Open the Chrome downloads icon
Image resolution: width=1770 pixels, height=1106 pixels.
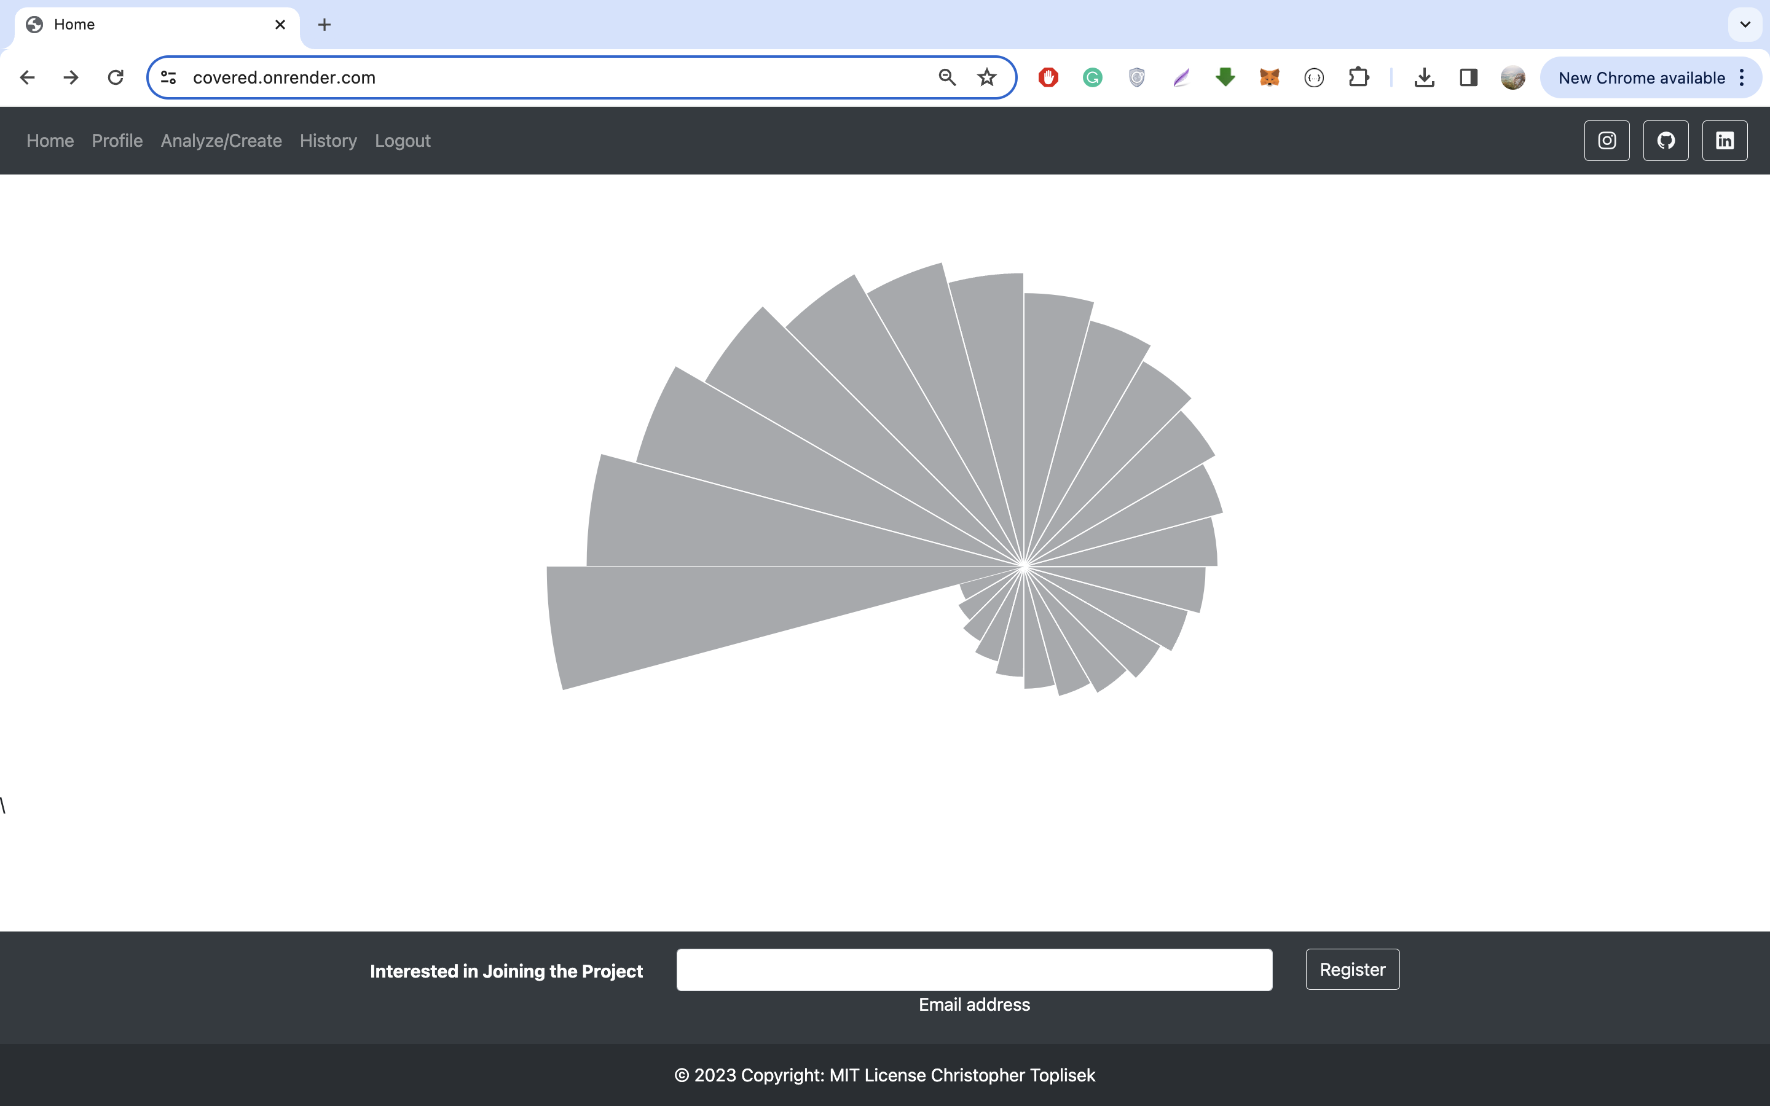pos(1424,77)
